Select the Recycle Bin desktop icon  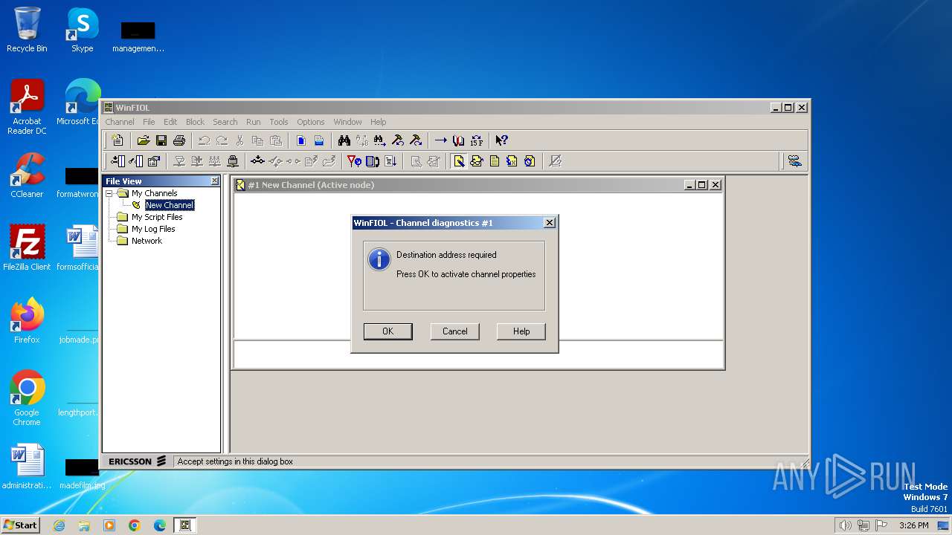pos(27,30)
